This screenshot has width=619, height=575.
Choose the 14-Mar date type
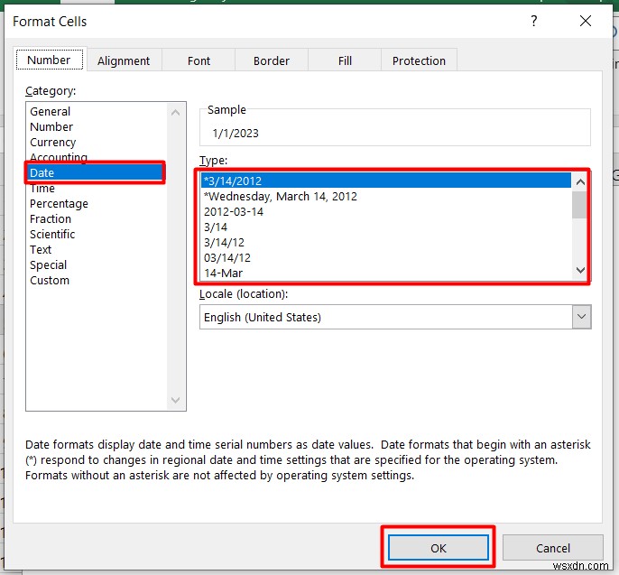386,273
